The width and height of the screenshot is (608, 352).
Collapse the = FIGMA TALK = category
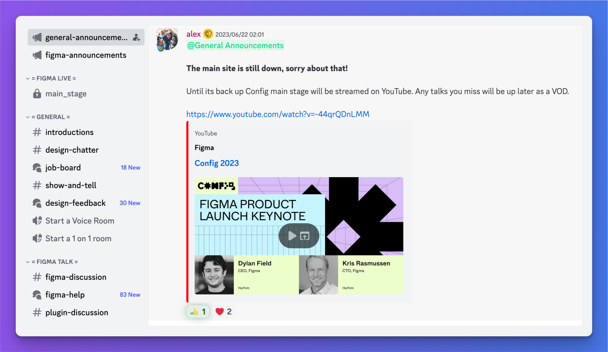tap(52, 262)
